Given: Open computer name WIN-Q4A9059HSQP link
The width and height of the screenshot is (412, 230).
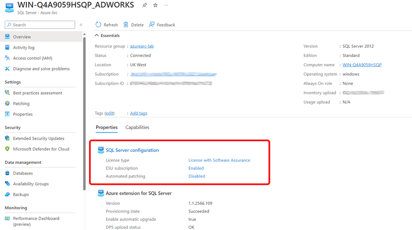Looking at the screenshot, I should pos(362,65).
